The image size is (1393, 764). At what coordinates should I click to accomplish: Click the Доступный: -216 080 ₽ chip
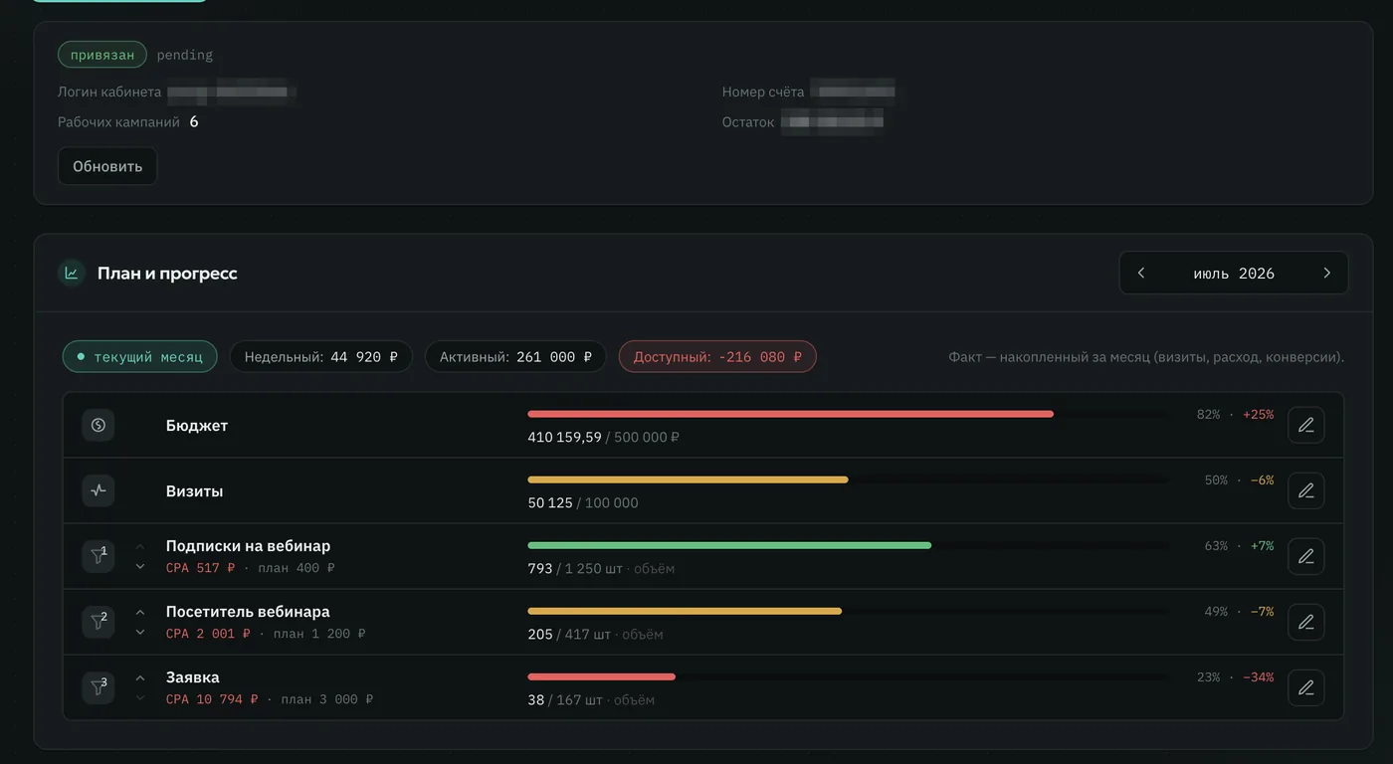717,357
